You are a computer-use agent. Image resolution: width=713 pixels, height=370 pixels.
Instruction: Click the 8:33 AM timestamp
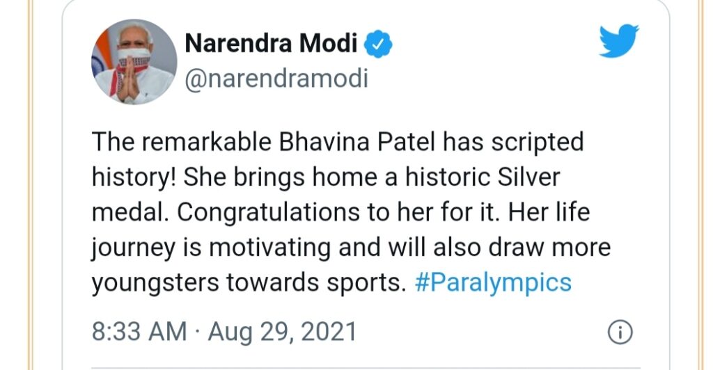coord(139,332)
